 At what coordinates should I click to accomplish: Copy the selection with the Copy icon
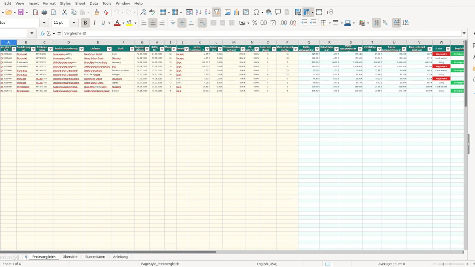pos(74,12)
